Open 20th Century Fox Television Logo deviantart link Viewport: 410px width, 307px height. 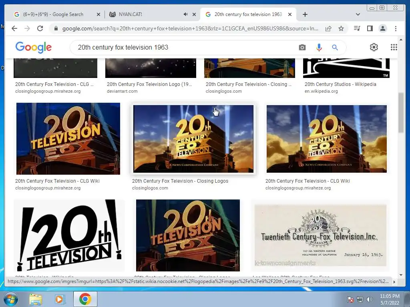click(x=149, y=84)
